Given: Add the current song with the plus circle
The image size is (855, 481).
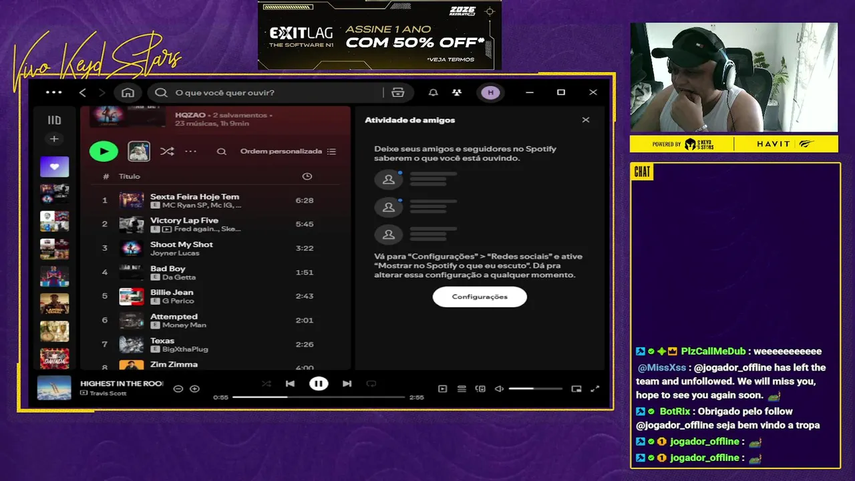Looking at the screenshot, I should [194, 388].
